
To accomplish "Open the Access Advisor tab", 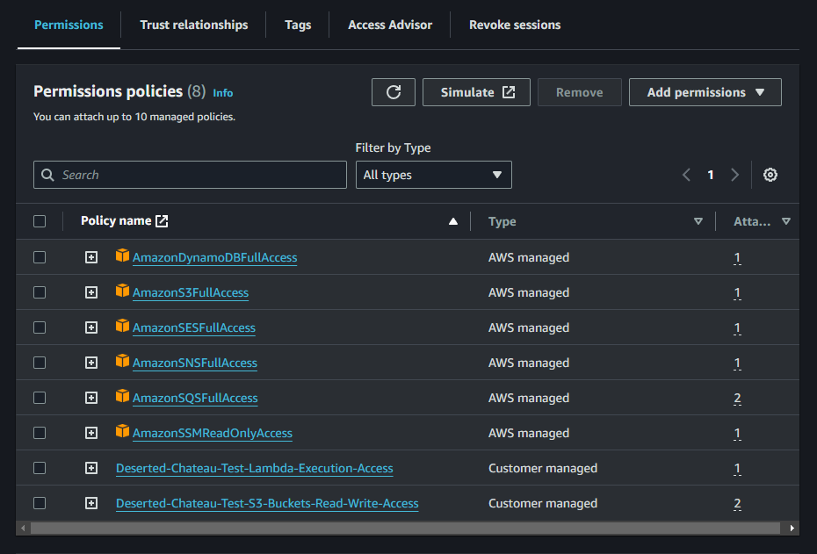I will (390, 25).
